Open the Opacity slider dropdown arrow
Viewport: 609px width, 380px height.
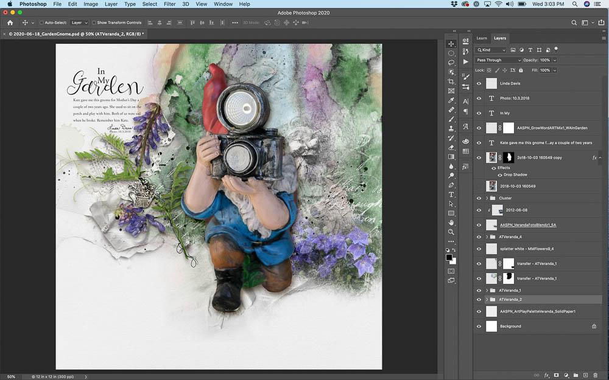(555, 60)
